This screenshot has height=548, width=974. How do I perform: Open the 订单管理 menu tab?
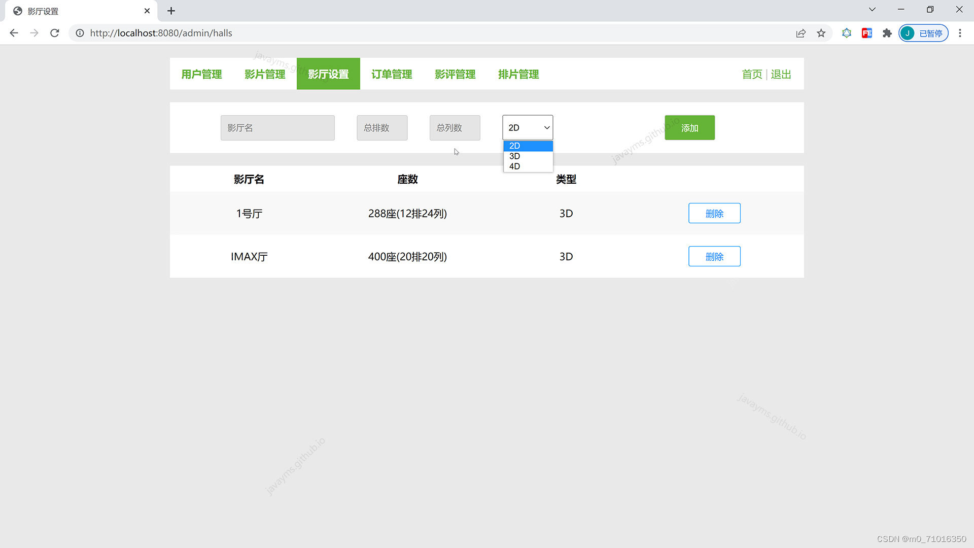tap(392, 74)
